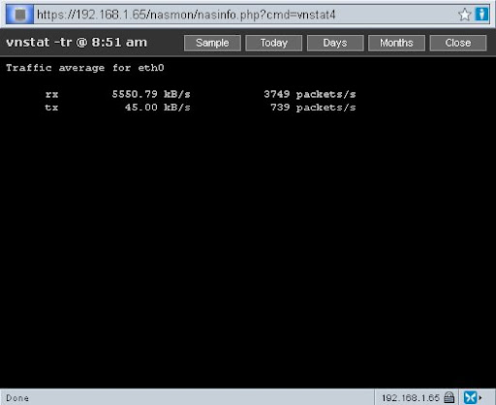Screen dimensions: 496x405
Task: Expand the small arrow next to extension icon
Action: click(480, 397)
